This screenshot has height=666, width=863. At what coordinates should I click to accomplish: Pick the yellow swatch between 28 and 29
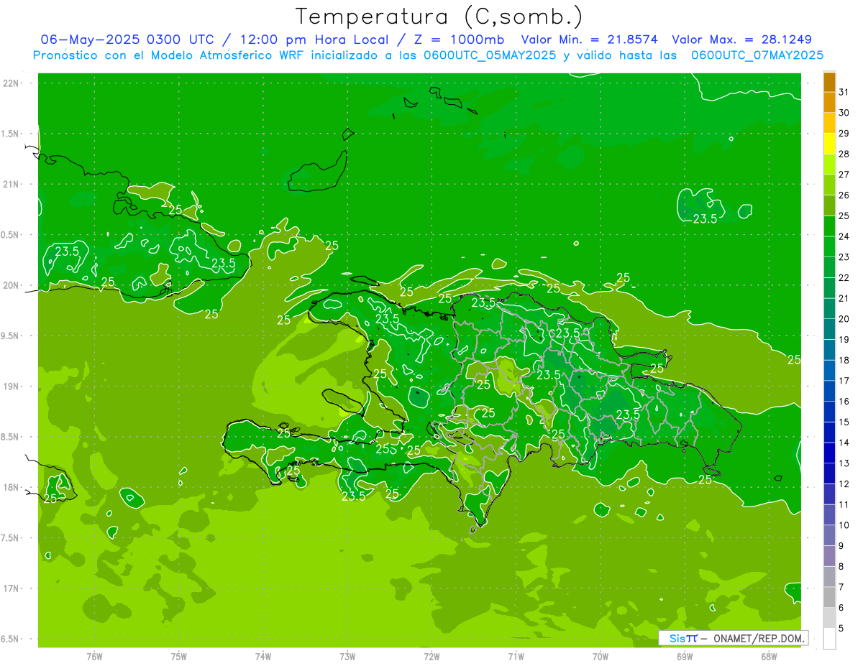tap(829, 144)
